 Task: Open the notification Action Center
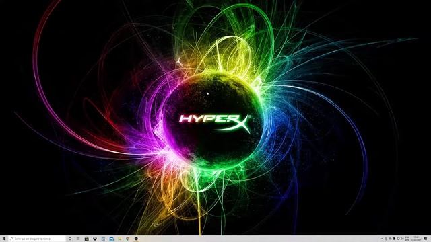pos(426,239)
